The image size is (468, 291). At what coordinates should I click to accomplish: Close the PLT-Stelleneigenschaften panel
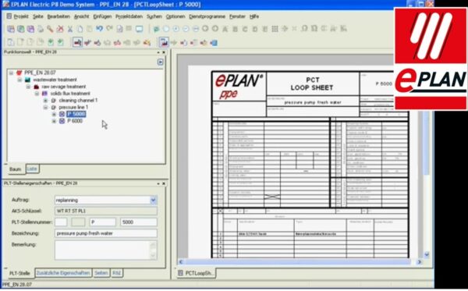pos(164,183)
